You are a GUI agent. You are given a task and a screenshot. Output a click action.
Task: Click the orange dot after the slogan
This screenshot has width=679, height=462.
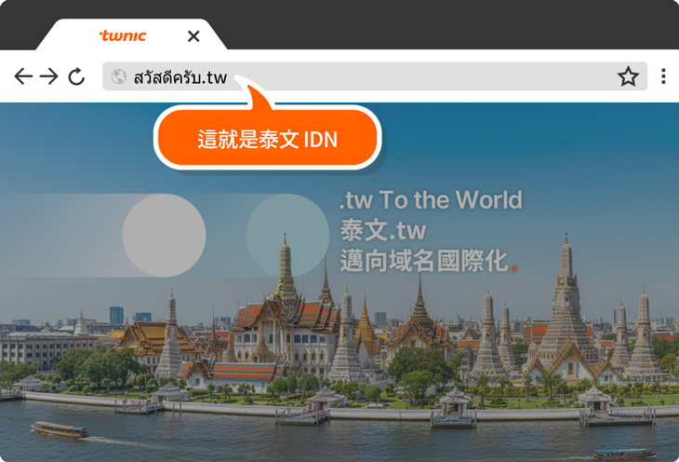(513, 268)
